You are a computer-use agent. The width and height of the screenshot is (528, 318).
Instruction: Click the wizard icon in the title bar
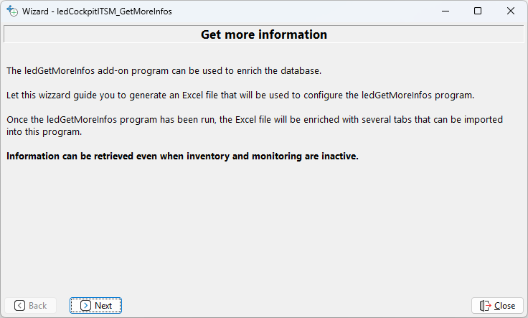click(x=11, y=11)
